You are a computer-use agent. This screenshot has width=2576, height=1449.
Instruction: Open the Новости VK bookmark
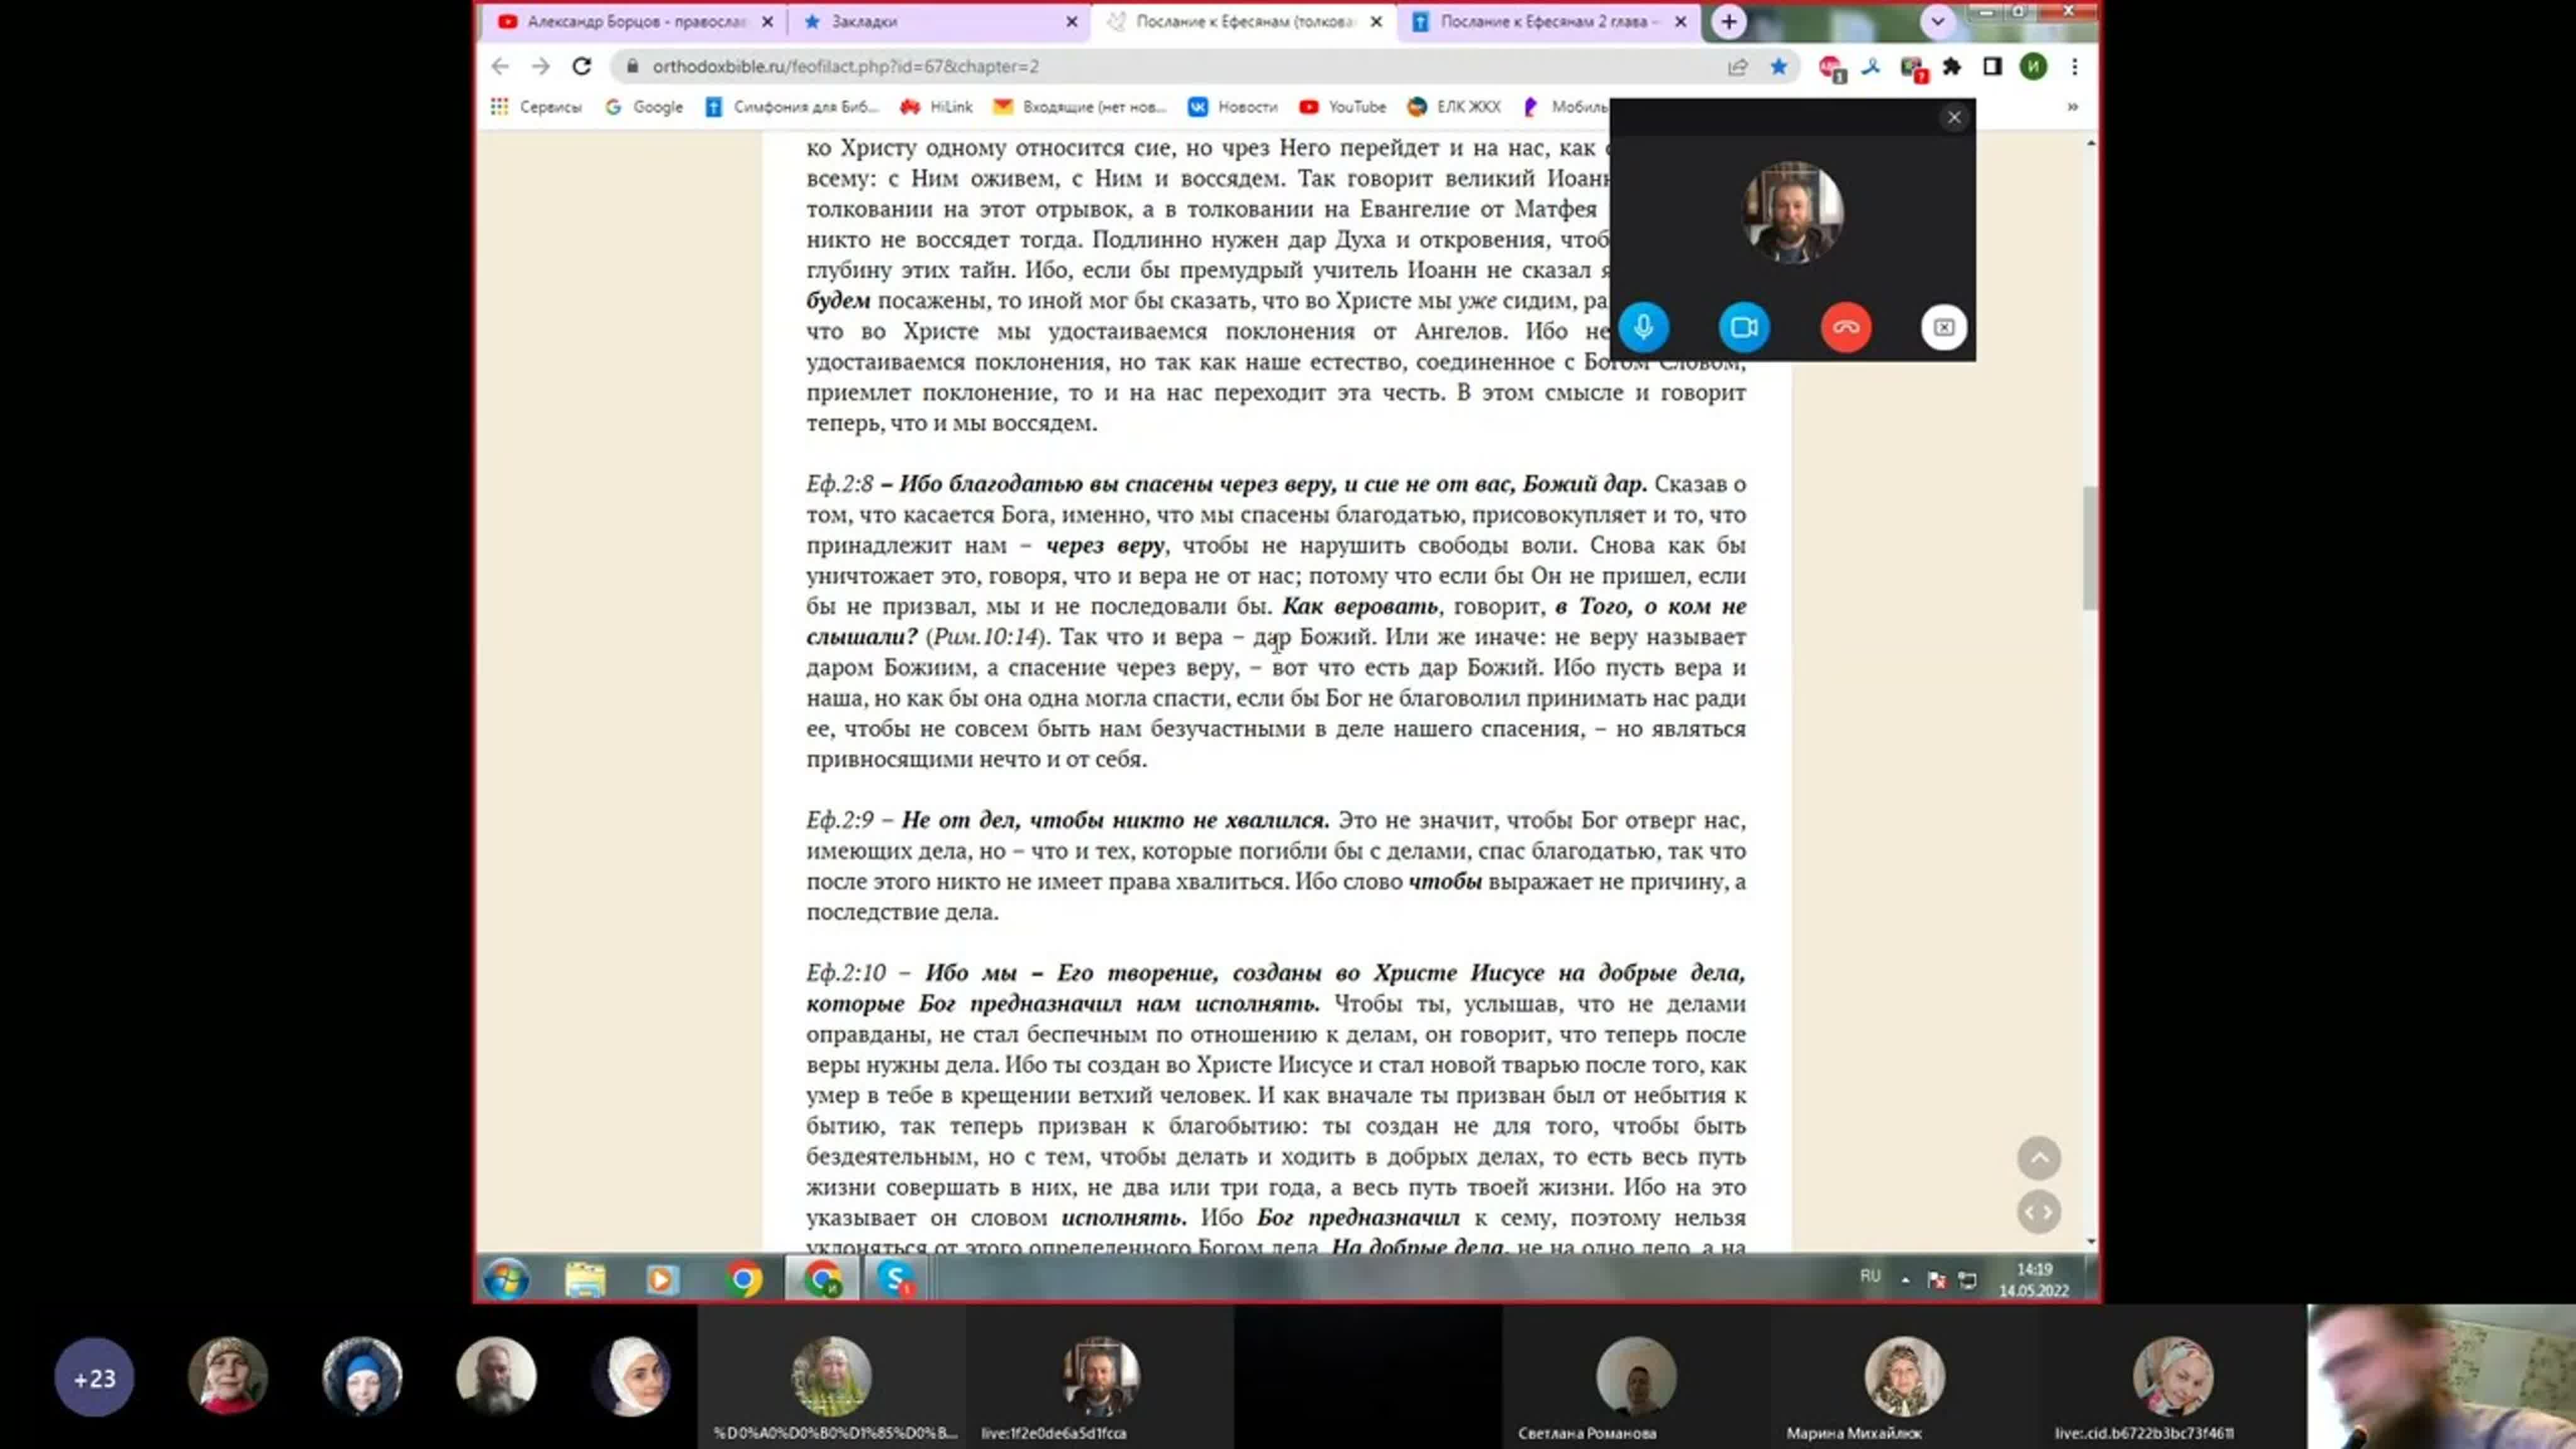1232,106
